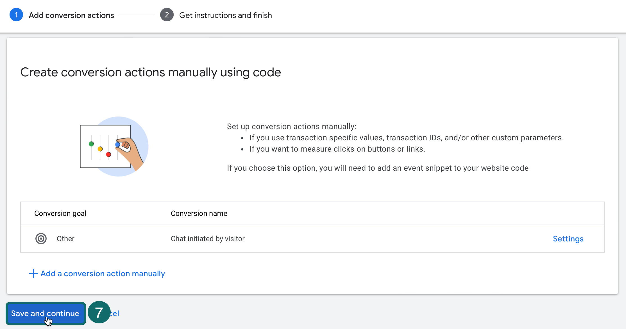Click the target goal icon next to Other

click(41, 239)
